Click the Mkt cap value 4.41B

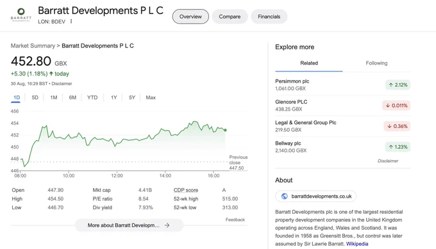pyautogui.click(x=145, y=190)
